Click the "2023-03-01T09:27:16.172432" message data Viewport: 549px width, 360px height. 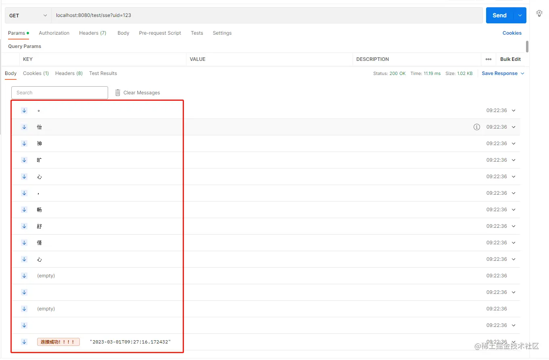130,342
